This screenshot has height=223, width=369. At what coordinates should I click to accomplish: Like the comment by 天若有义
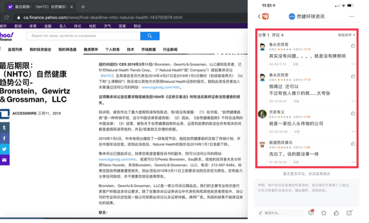[x=353, y=113]
